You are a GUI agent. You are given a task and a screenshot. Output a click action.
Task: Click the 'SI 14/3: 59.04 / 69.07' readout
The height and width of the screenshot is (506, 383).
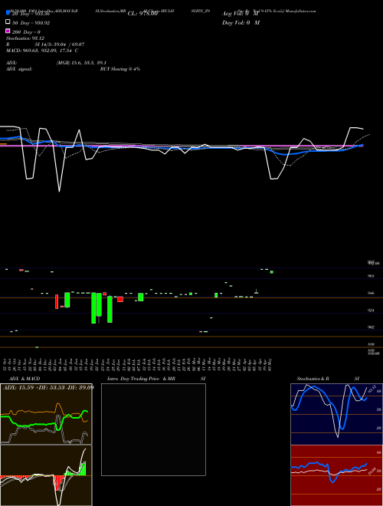coord(61,44)
